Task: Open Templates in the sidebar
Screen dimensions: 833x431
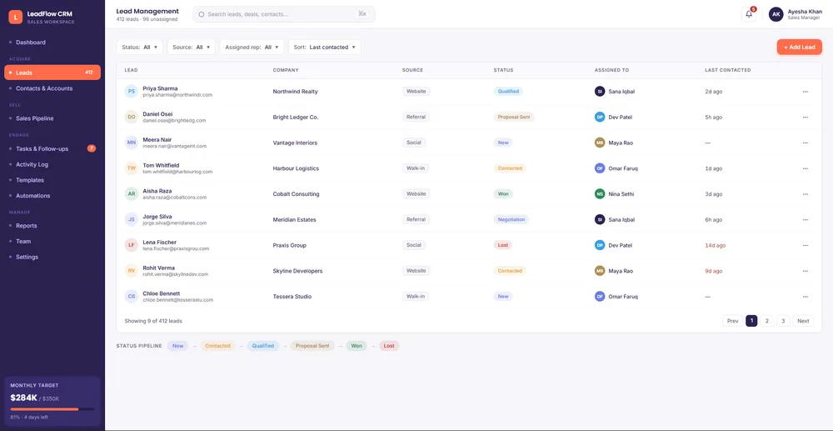Action: tap(52, 180)
